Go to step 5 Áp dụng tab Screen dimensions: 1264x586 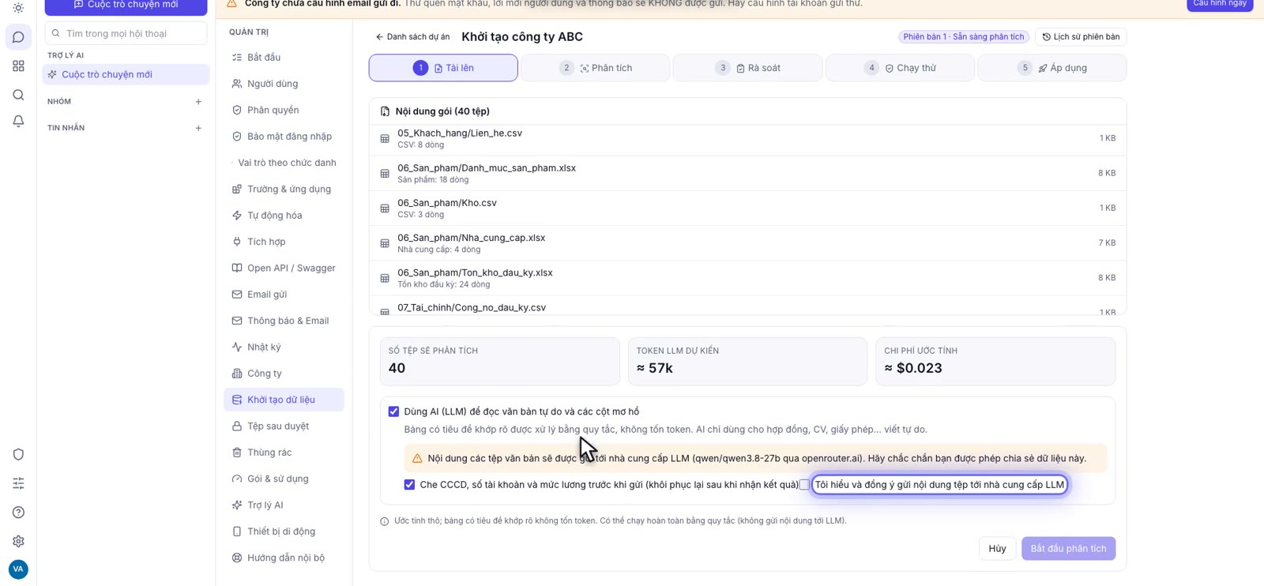[1052, 68]
